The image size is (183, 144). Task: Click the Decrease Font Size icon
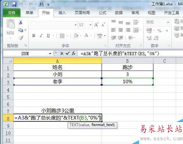103,25
